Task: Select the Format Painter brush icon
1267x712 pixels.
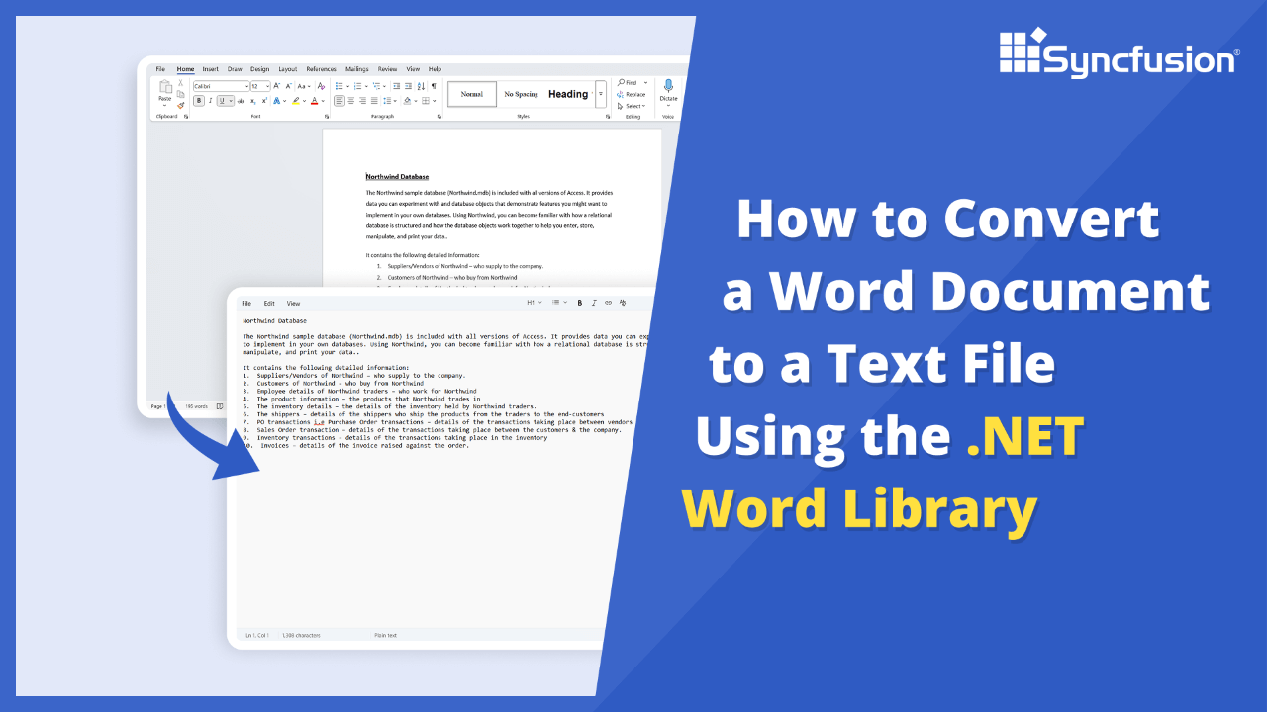Action: click(181, 105)
